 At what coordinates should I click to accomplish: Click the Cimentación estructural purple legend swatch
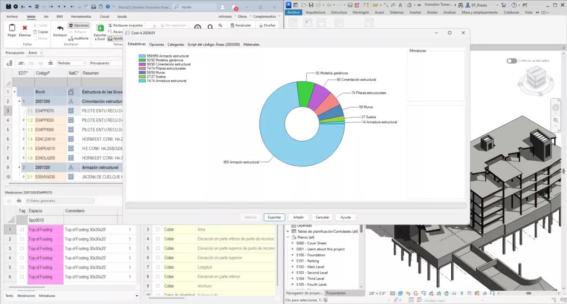click(x=142, y=64)
